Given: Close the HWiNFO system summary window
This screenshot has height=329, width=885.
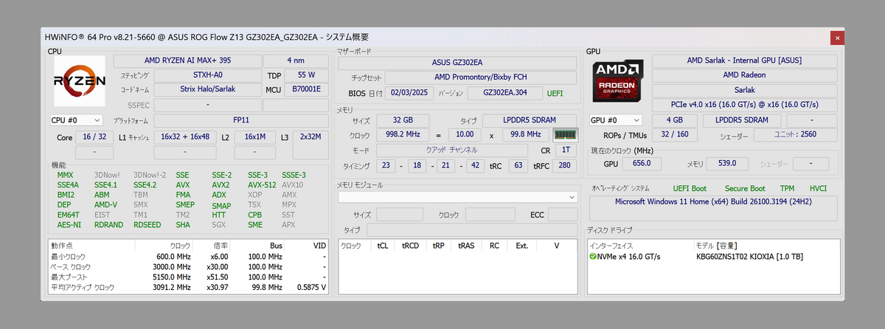Looking at the screenshot, I should 837,38.
